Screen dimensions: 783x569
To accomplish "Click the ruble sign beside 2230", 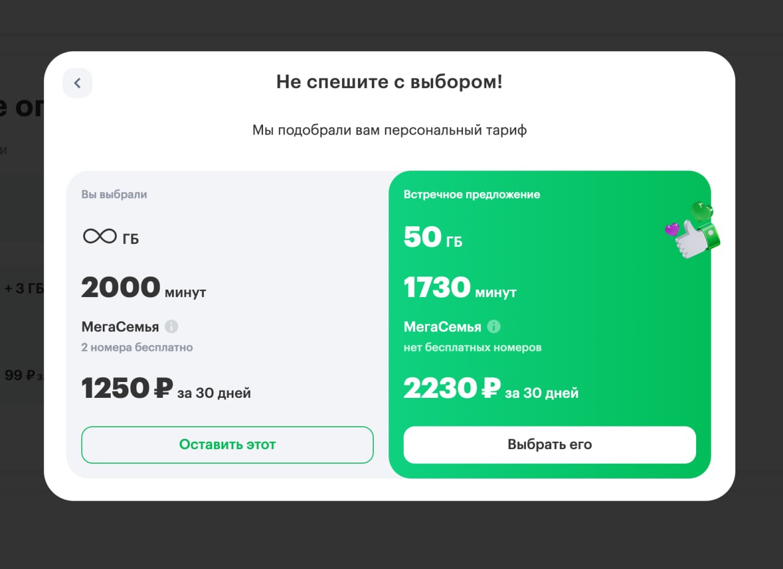I will (x=491, y=388).
